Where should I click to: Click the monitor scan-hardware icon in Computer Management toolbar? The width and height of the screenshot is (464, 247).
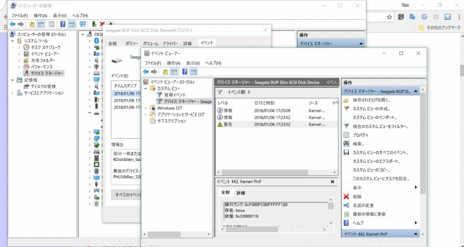click(x=83, y=24)
